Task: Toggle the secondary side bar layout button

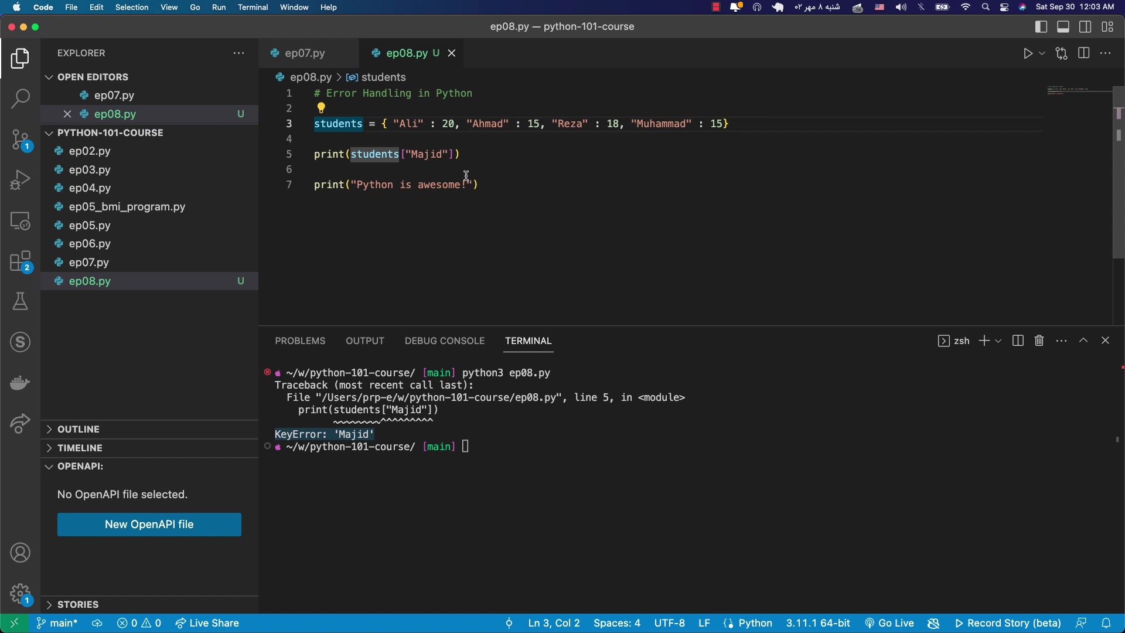Action: [1085, 27]
